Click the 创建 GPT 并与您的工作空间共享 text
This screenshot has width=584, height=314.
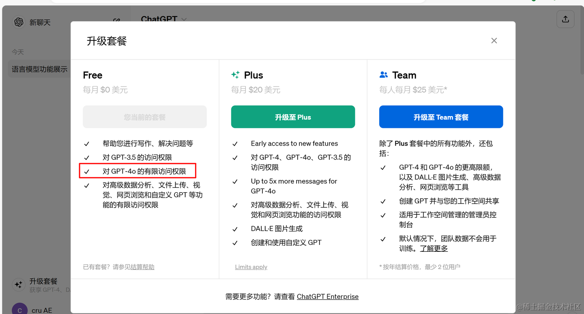449,201
